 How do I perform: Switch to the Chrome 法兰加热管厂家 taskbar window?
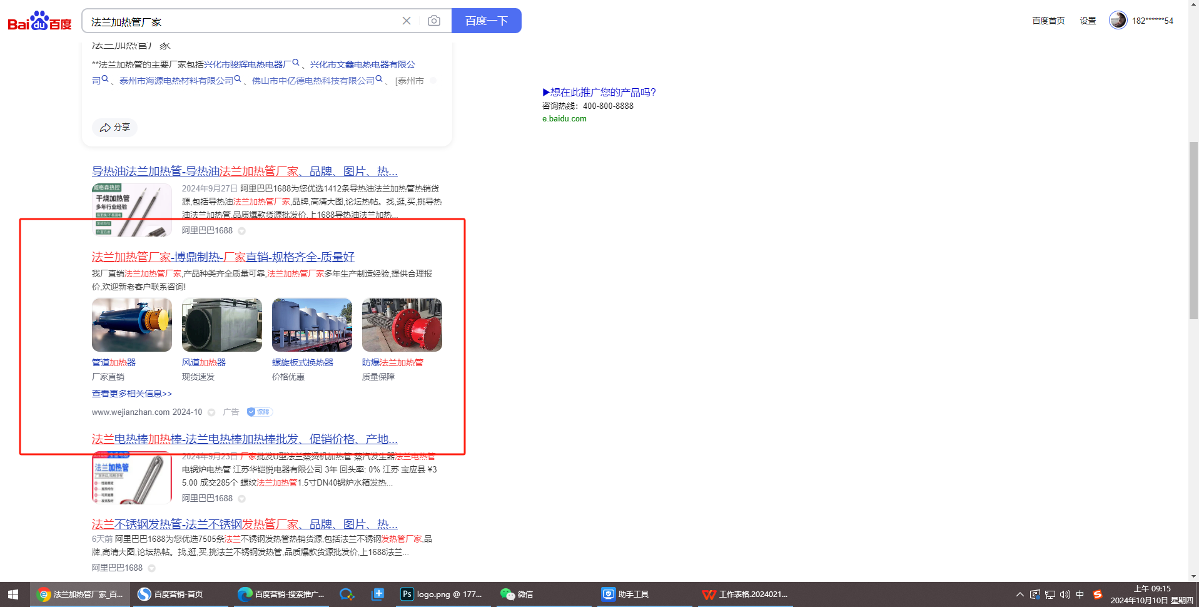coord(80,594)
